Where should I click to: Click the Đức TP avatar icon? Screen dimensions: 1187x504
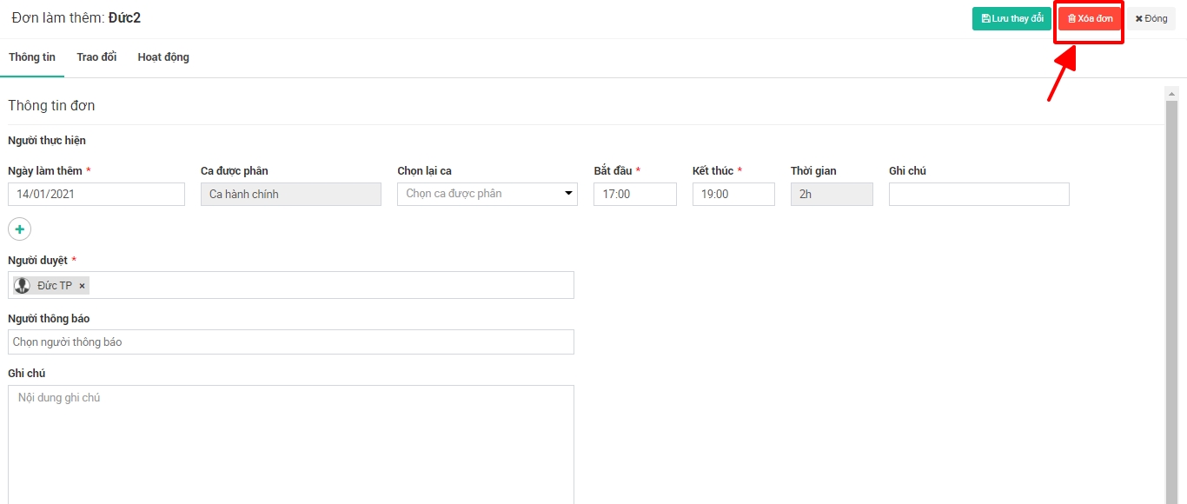click(x=23, y=286)
